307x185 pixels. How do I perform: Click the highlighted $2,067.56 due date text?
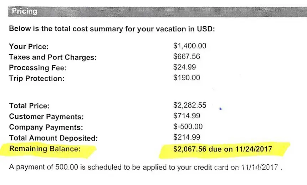[222, 149]
